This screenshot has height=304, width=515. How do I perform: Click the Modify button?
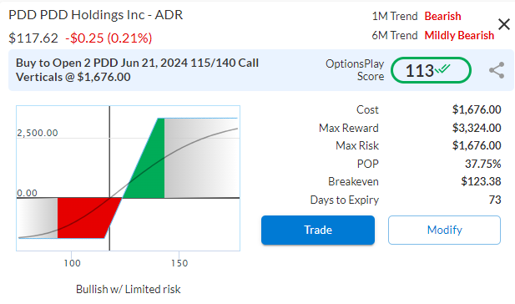coord(444,230)
